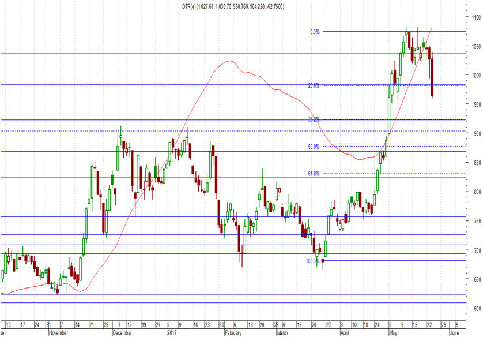Screen dimensions: 483x337
Task: Click the 1000 price axis label
Action: [x=476, y=75]
